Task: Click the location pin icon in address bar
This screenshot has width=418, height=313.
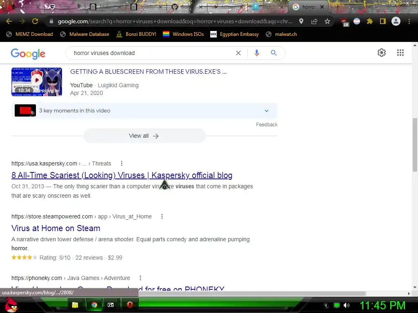Action: pyautogui.click(x=301, y=21)
